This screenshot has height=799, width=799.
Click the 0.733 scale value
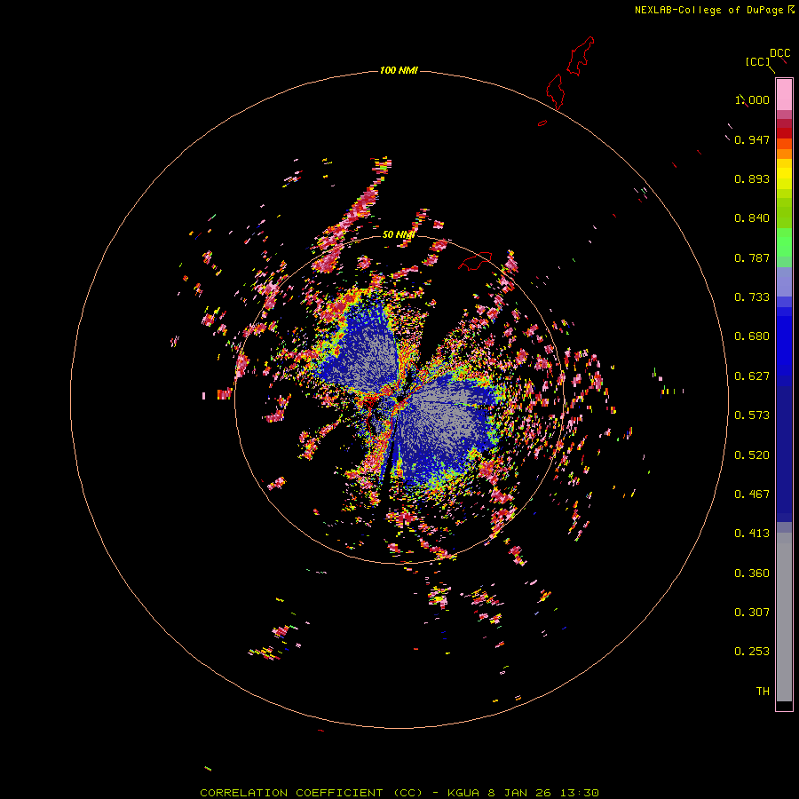point(752,297)
